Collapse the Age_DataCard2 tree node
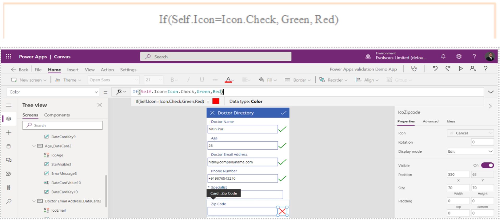 [34, 146]
